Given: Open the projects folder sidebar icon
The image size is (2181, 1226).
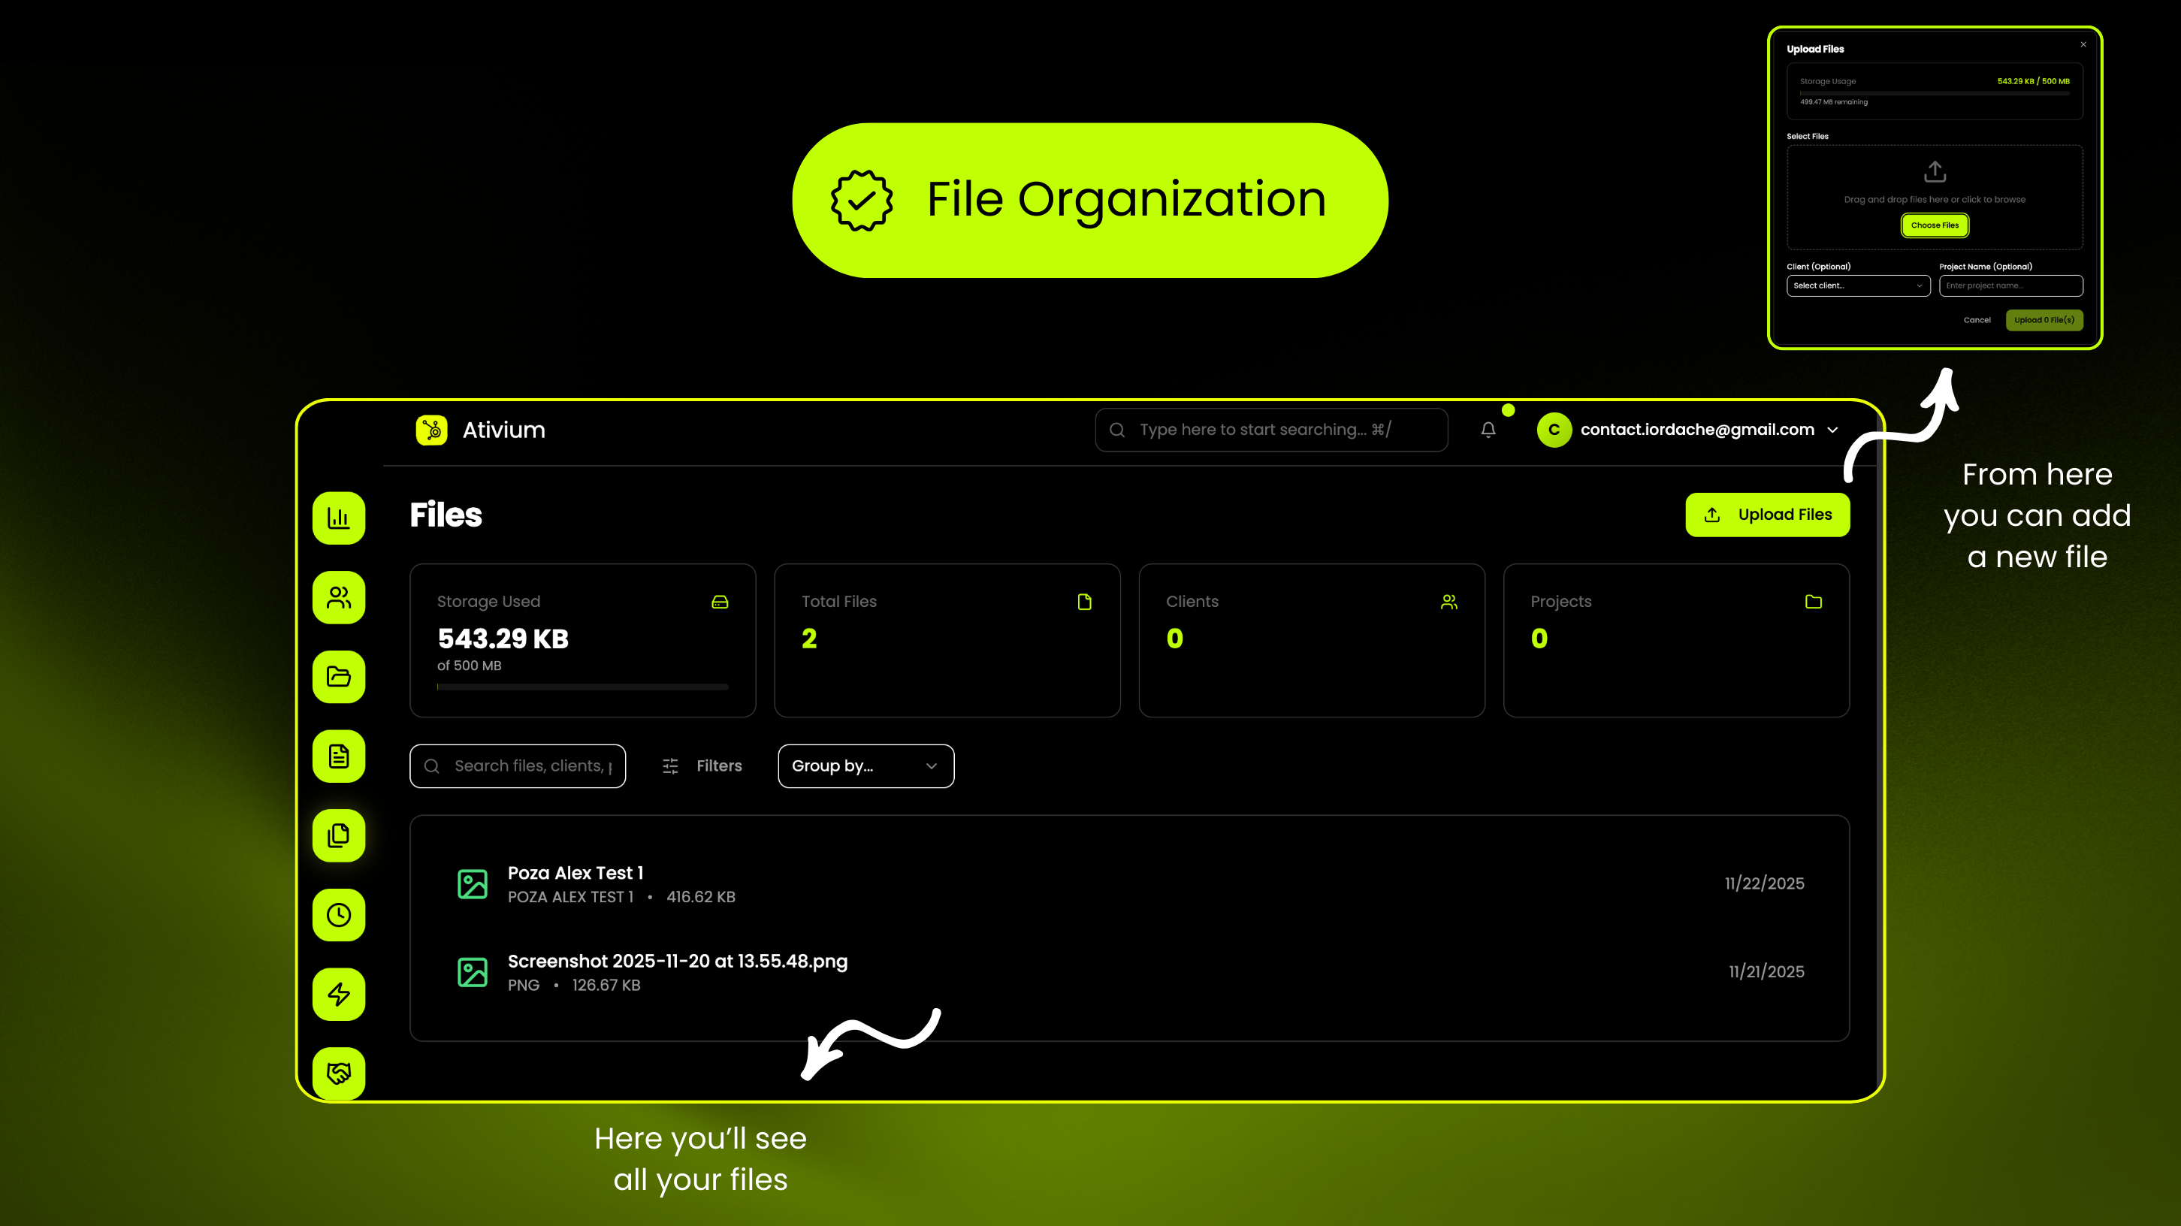Looking at the screenshot, I should coord(339,677).
